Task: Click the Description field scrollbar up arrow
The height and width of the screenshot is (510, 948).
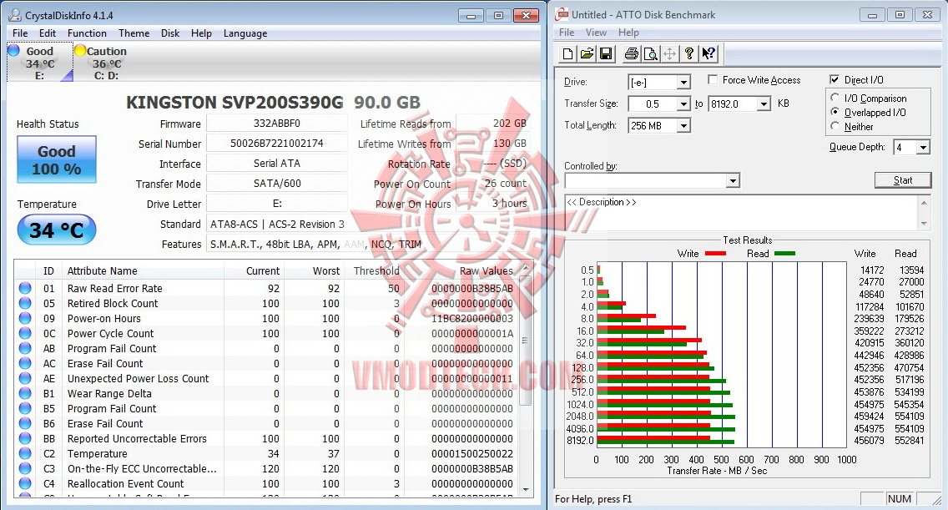Action: tap(923, 203)
